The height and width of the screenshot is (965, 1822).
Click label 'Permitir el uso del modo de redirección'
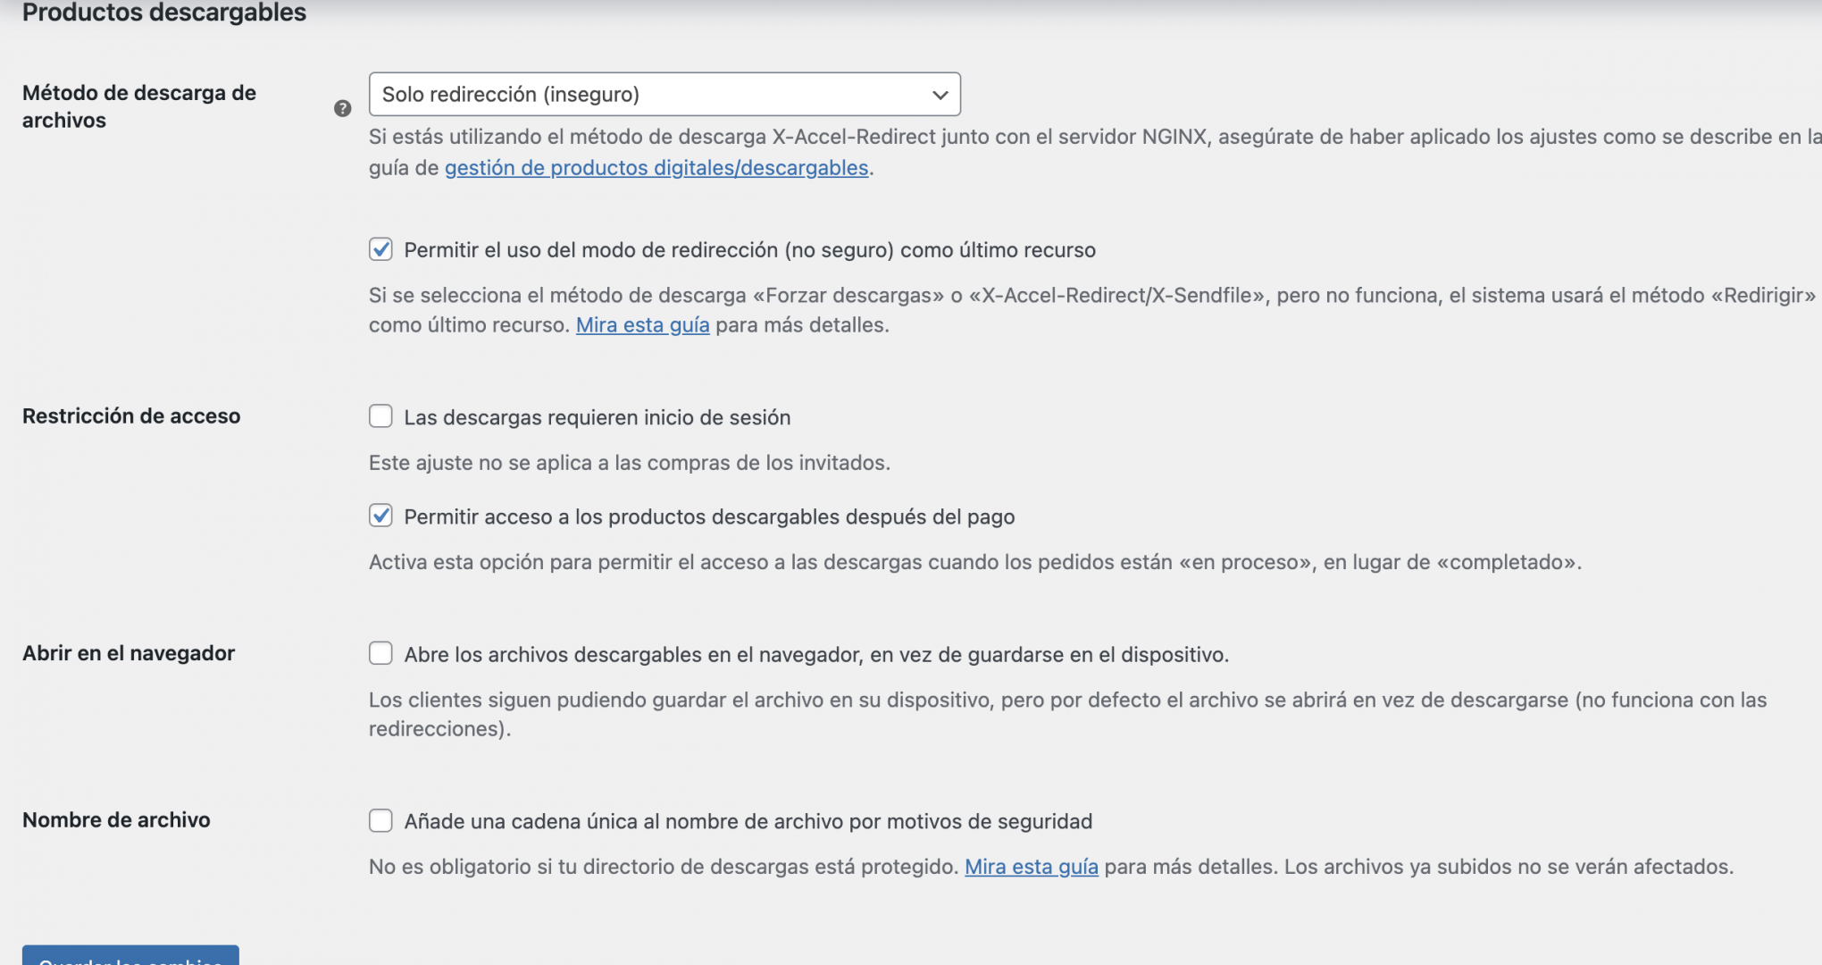pyautogui.click(x=749, y=250)
